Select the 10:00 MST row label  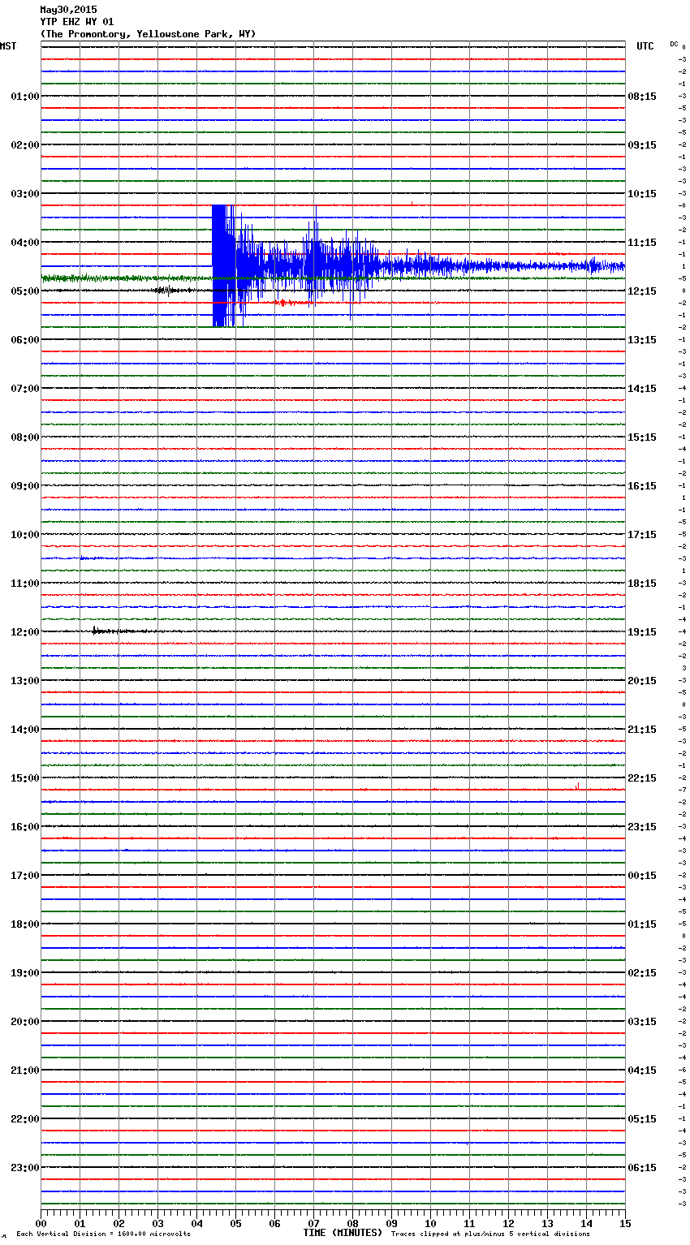[x=25, y=535]
